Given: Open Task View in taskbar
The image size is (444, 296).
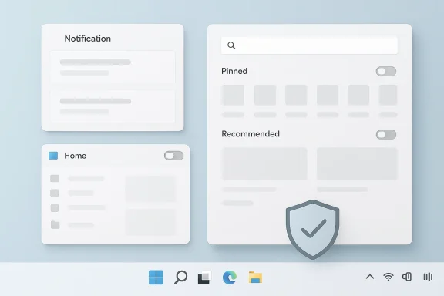Looking at the screenshot, I should (x=204, y=277).
